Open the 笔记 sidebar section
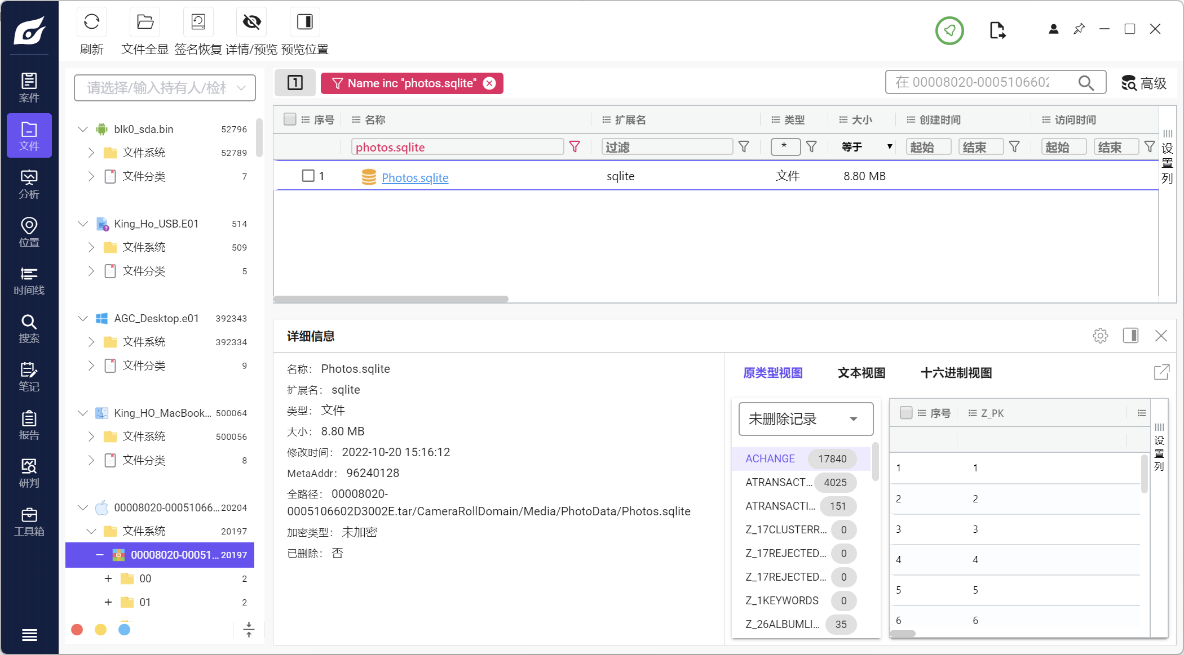This screenshot has height=655, width=1184. pyautogui.click(x=29, y=377)
